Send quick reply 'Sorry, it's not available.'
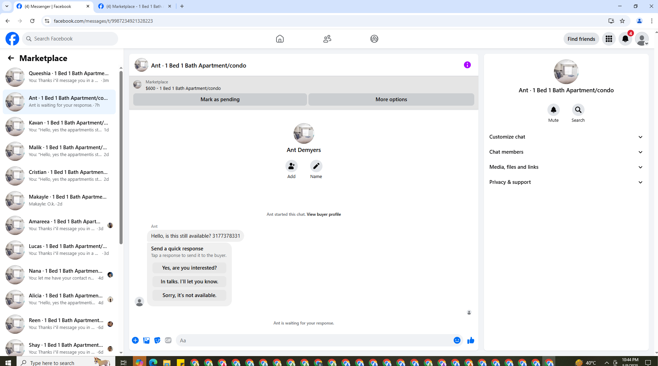Image resolution: width=658 pixels, height=366 pixels. coord(190,295)
